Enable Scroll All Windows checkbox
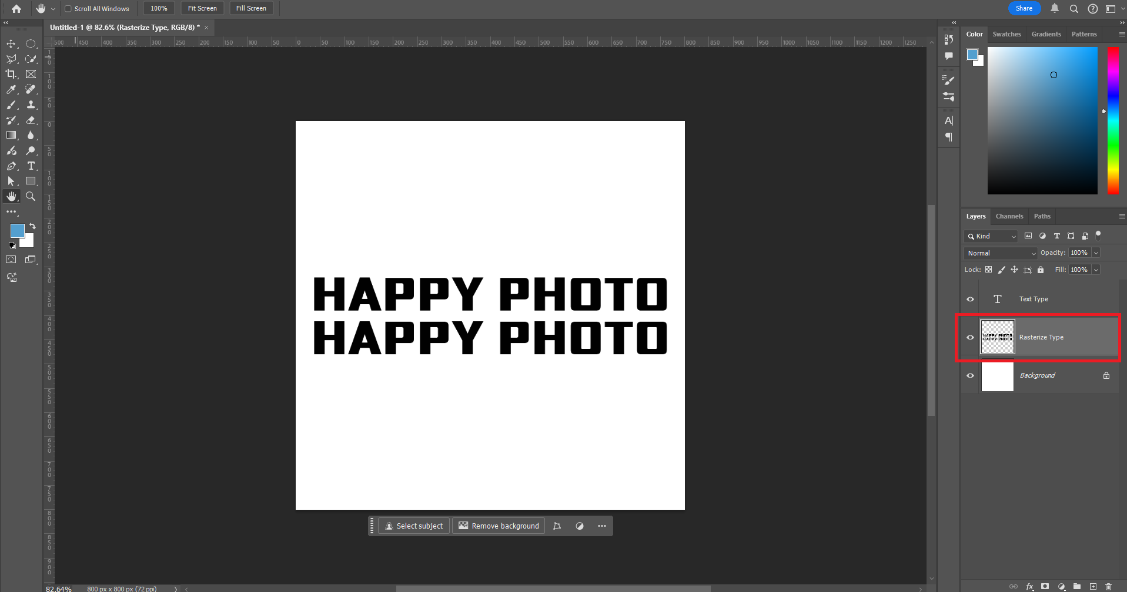The height and width of the screenshot is (592, 1127). pyautogui.click(x=68, y=9)
